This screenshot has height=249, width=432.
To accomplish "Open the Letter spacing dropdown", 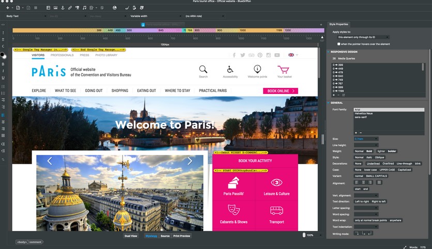I will click(x=366, y=208).
